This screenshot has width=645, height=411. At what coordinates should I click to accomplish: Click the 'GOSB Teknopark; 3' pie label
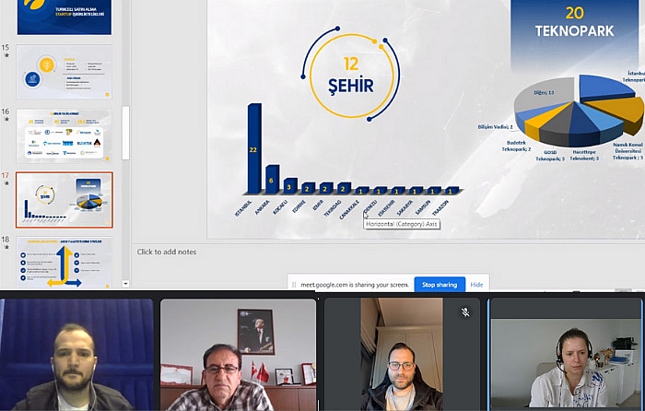coord(550,156)
